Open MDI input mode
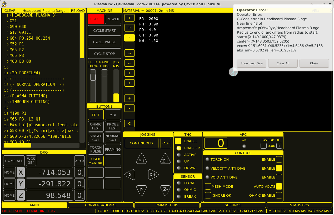 tap(113, 115)
